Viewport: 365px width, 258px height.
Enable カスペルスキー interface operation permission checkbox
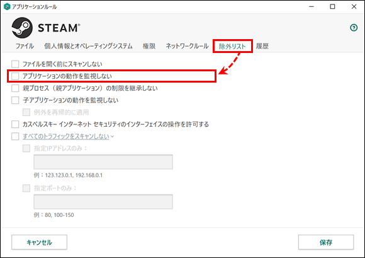coord(15,124)
